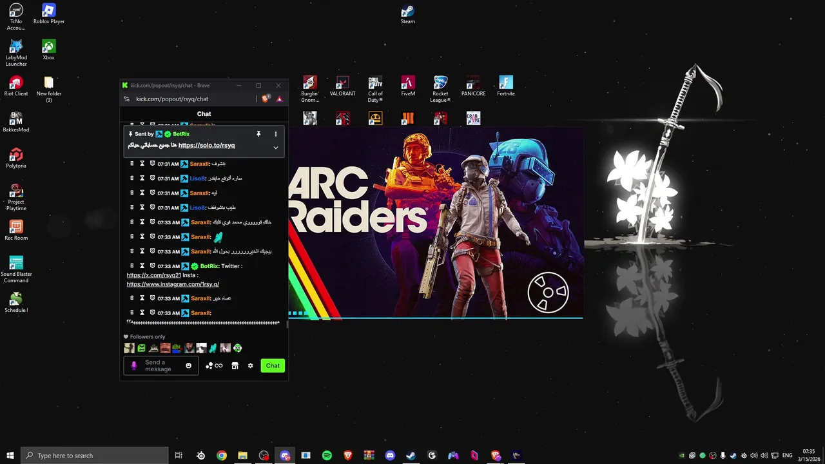Select the TcNo Account desktop icon
The image size is (825, 464).
(16, 17)
